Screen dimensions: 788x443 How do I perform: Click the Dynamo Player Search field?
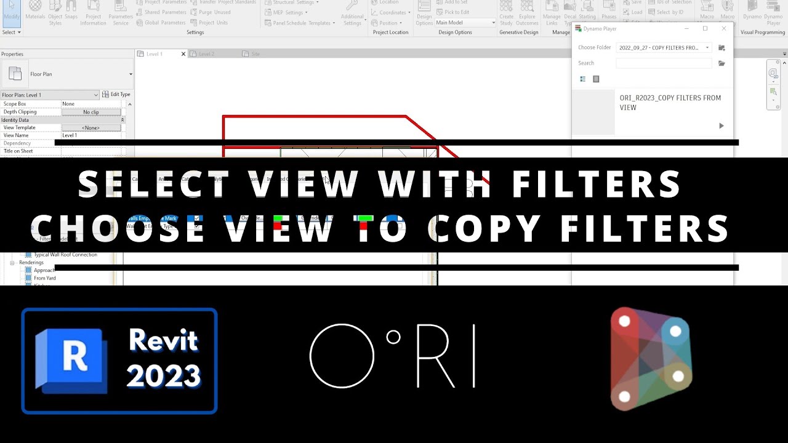point(664,63)
